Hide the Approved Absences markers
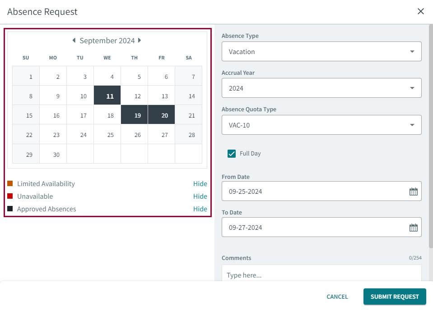 [200, 209]
